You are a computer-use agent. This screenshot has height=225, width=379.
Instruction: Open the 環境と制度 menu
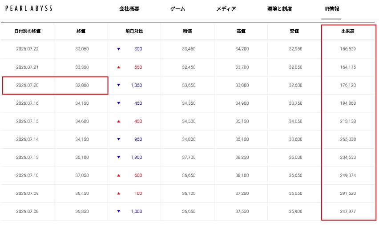(x=279, y=9)
